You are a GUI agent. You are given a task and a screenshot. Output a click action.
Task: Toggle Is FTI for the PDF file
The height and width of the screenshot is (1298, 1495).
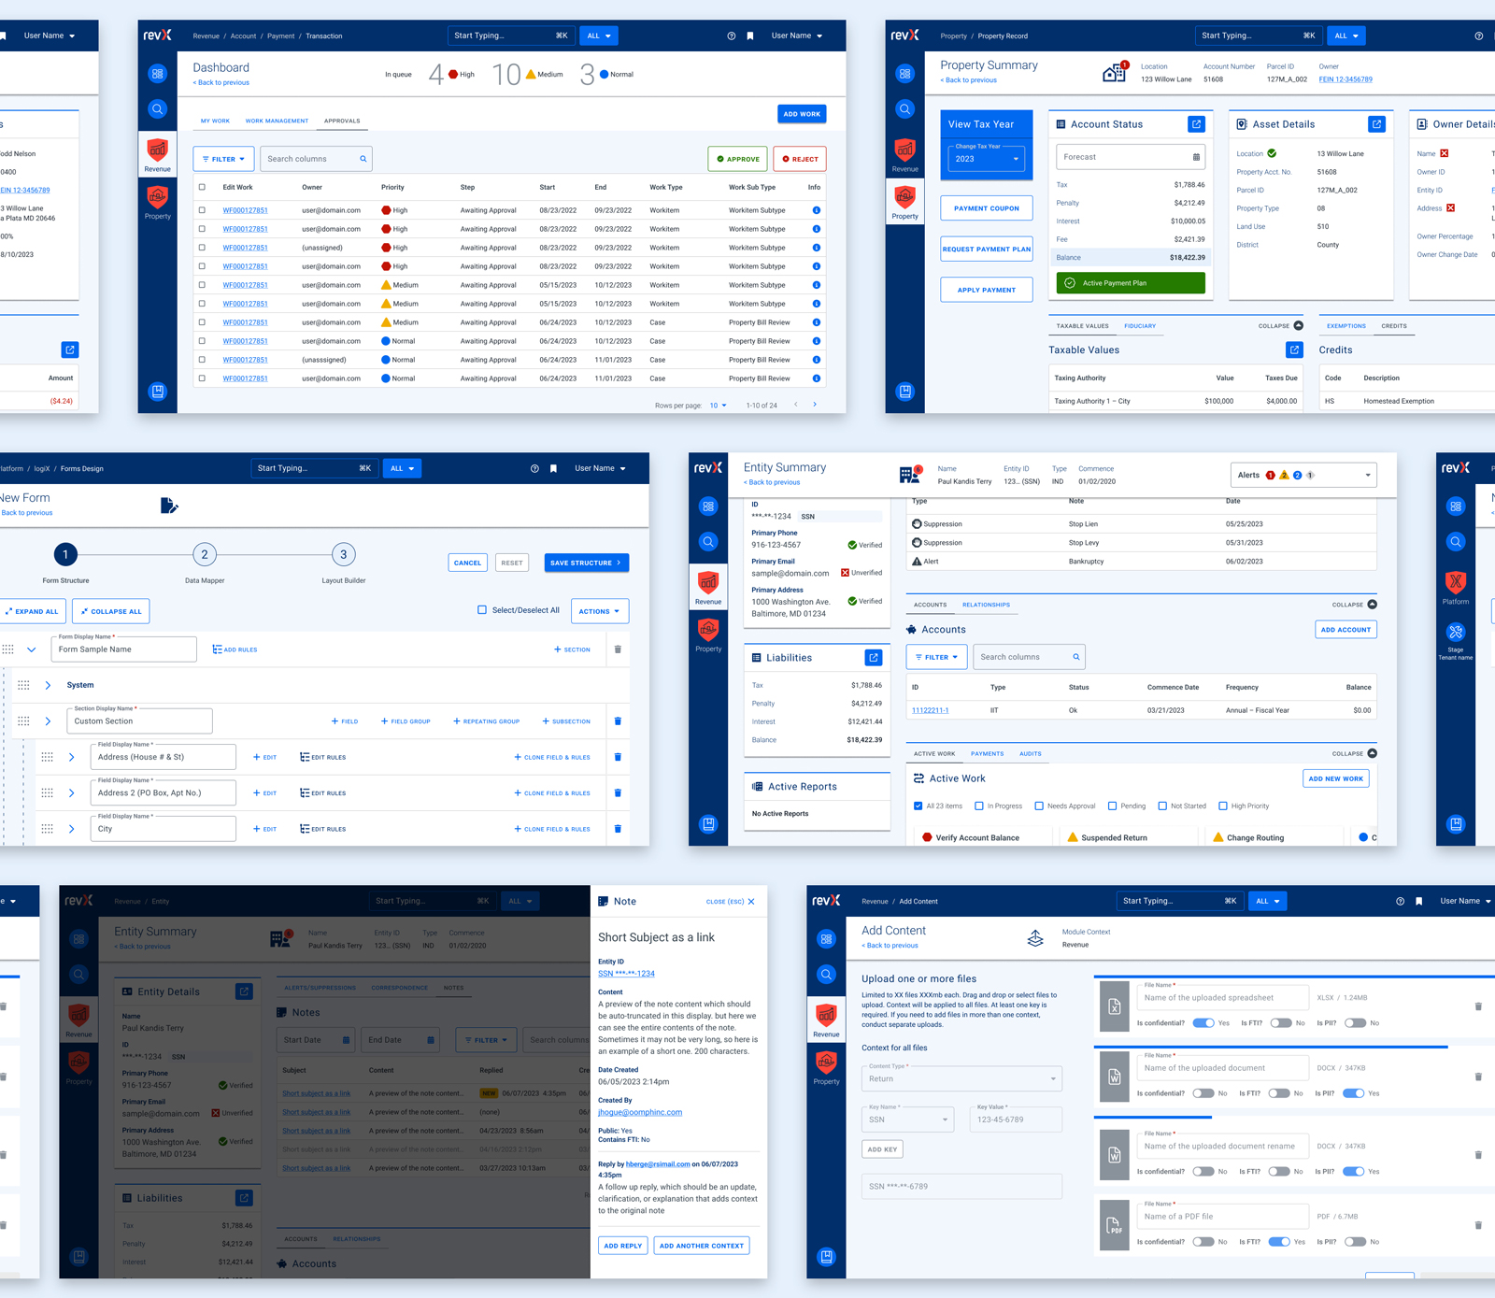coord(1279,1242)
